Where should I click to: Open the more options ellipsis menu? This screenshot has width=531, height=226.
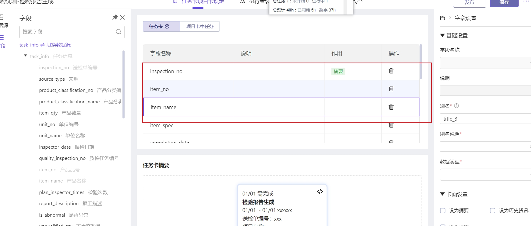[526, 2]
